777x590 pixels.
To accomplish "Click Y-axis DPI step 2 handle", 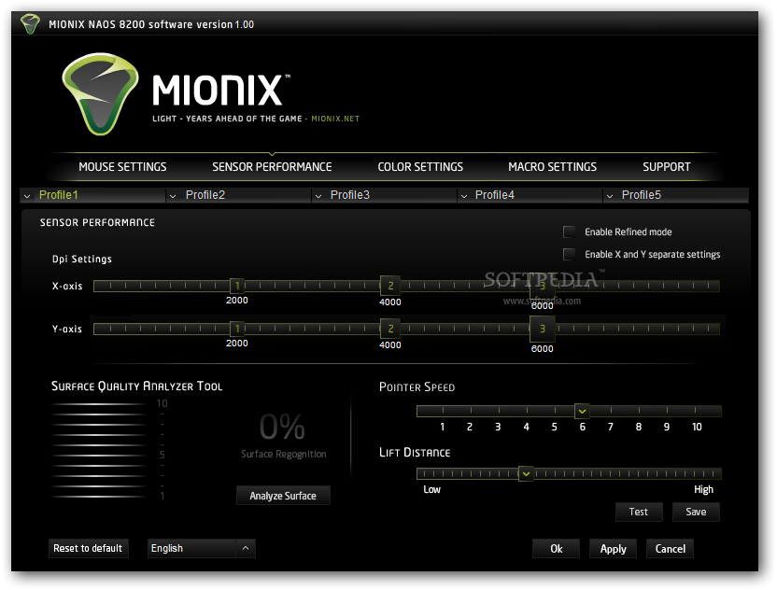I will click(x=390, y=329).
